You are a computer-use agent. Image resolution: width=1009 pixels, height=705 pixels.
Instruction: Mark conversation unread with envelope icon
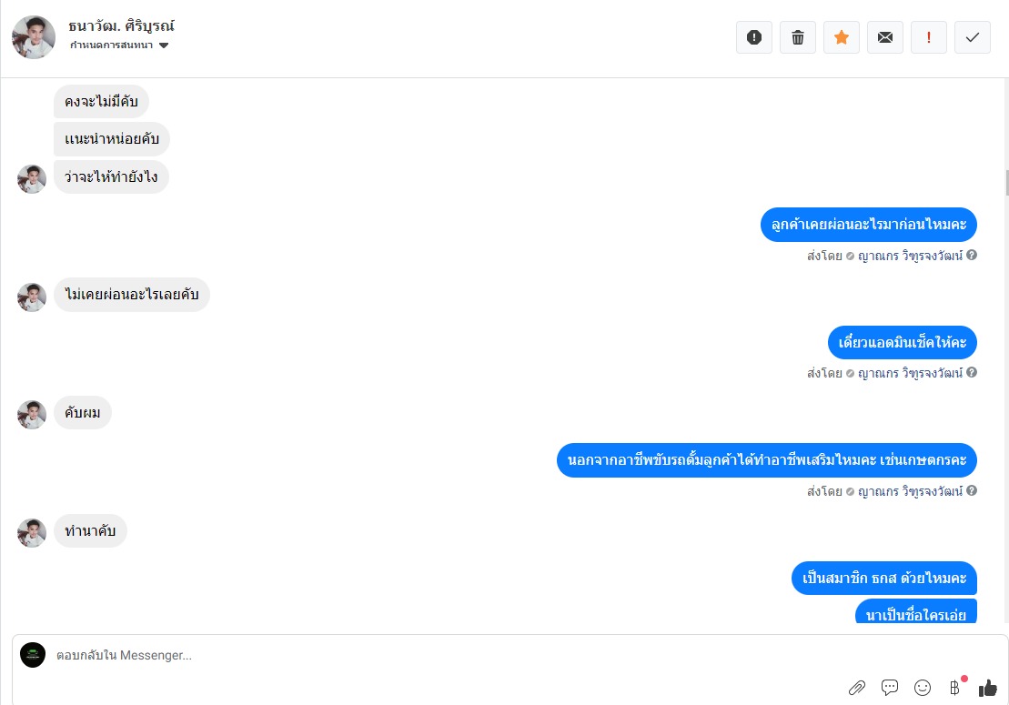click(x=884, y=37)
